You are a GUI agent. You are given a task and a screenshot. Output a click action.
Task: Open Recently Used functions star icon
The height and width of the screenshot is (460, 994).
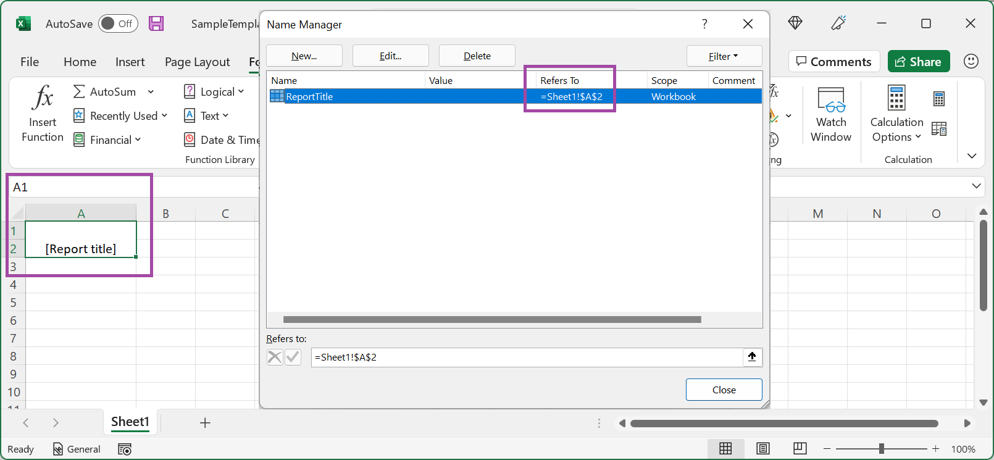[x=78, y=115]
